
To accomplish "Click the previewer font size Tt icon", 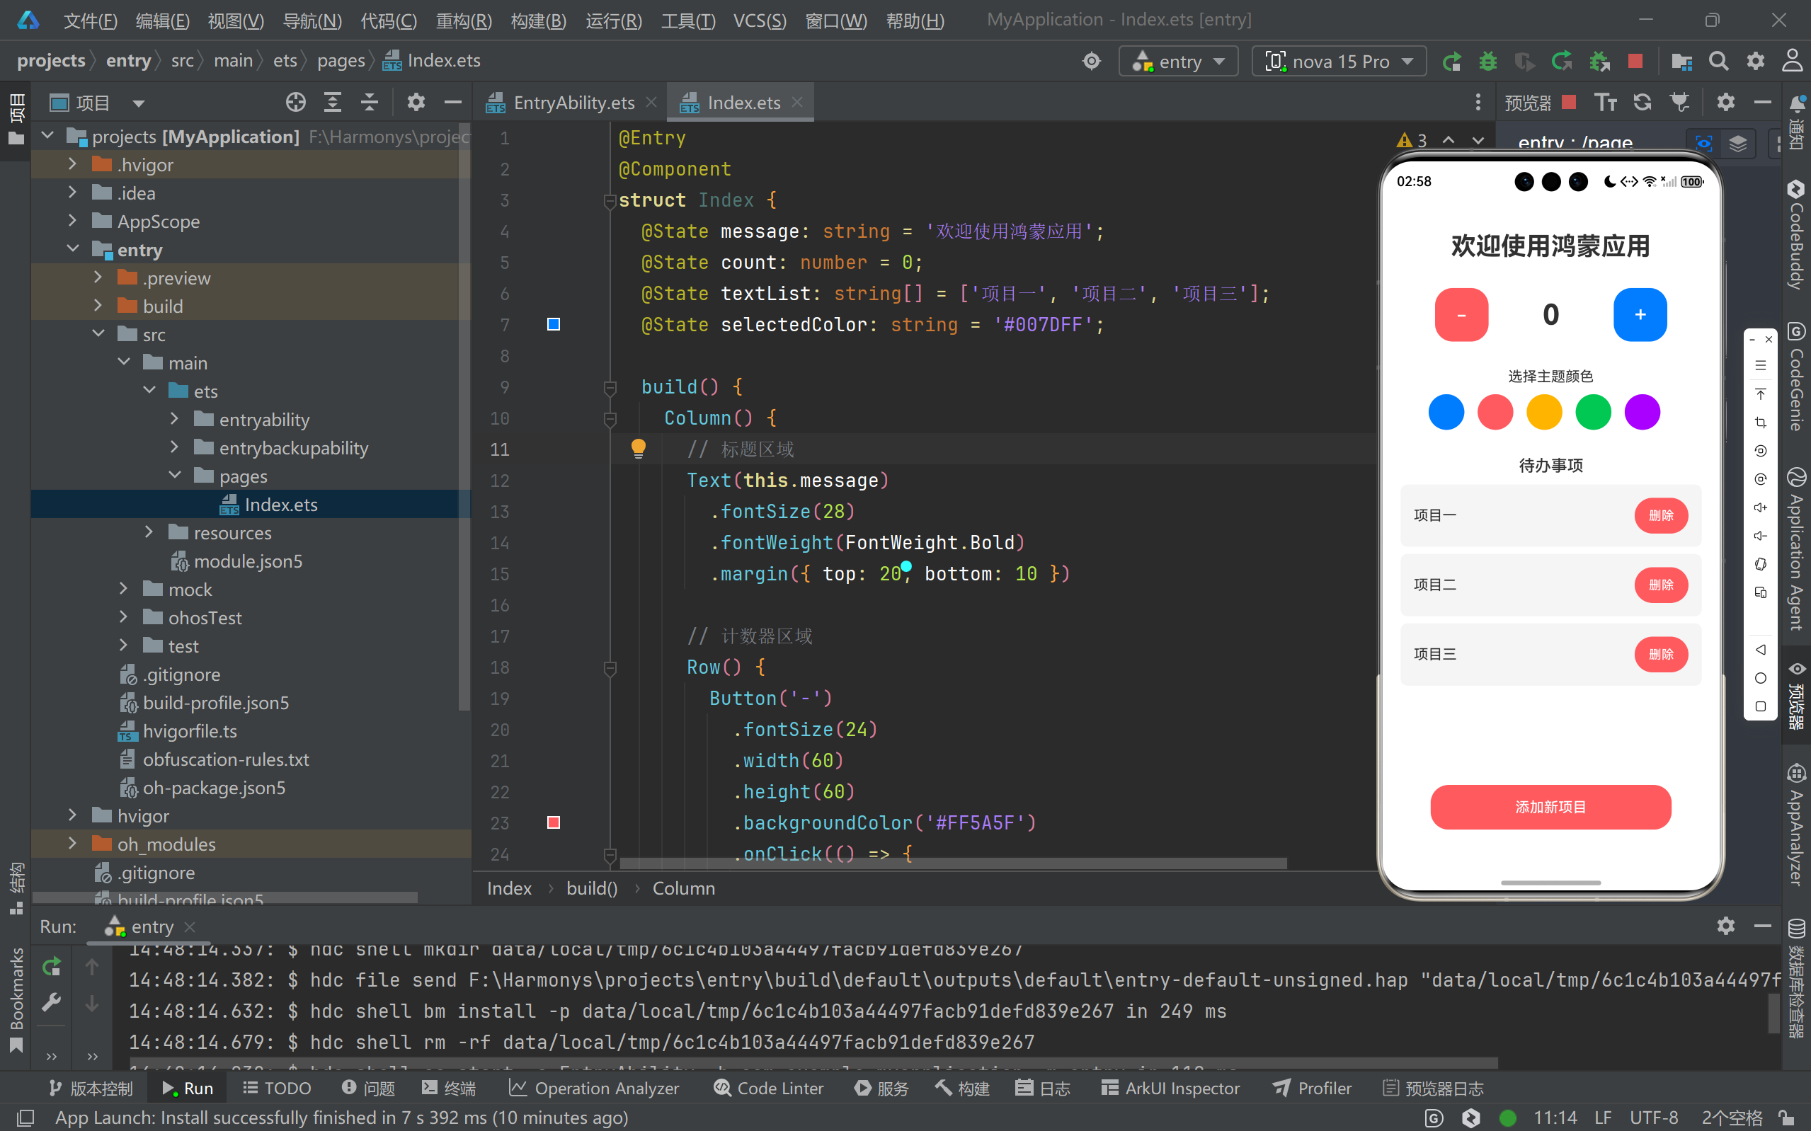I will click(x=1605, y=102).
